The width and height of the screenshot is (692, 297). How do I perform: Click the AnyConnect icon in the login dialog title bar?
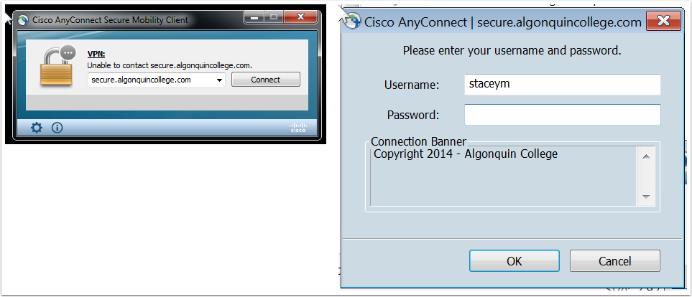click(352, 22)
